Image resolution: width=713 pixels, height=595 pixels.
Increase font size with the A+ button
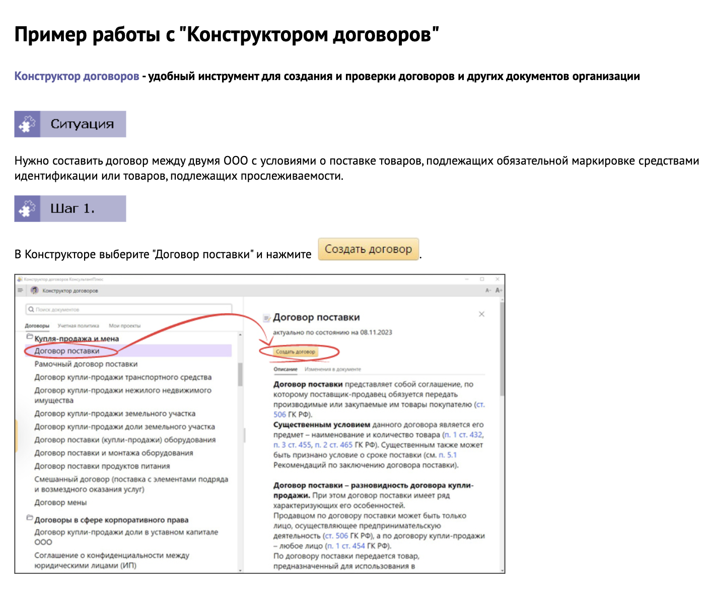click(x=498, y=290)
